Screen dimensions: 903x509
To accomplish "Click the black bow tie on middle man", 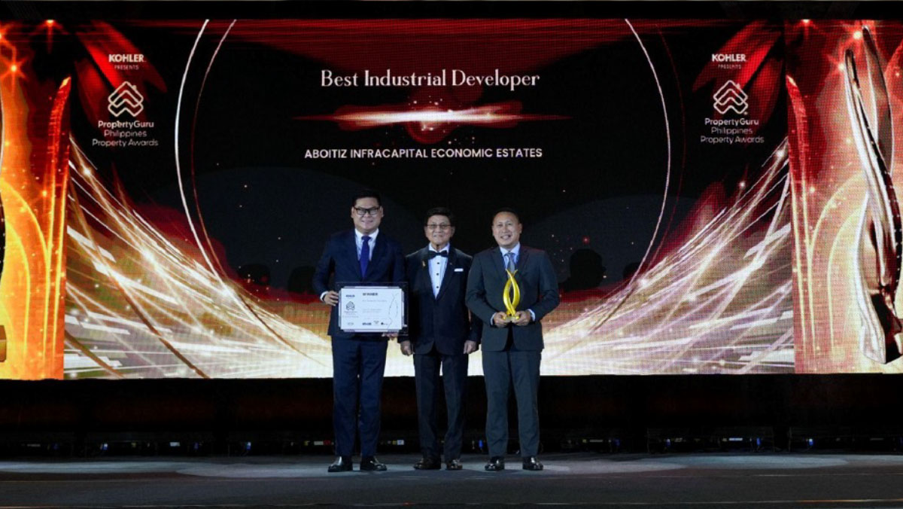I will pyautogui.click(x=438, y=254).
